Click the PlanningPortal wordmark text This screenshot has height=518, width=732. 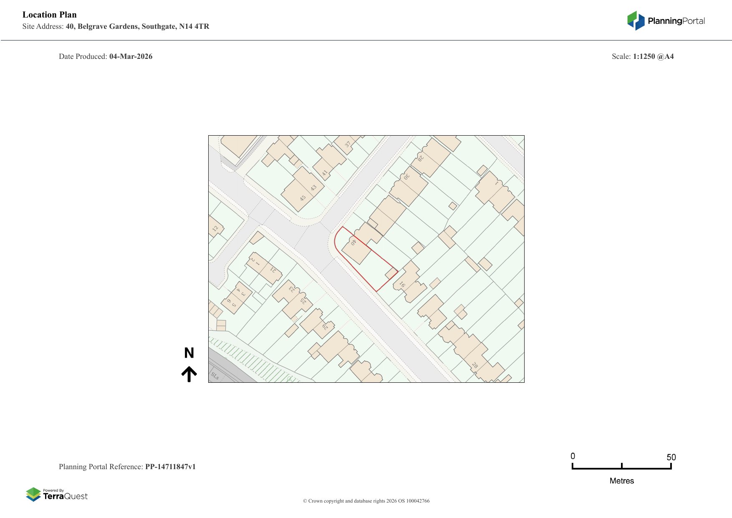(x=676, y=21)
